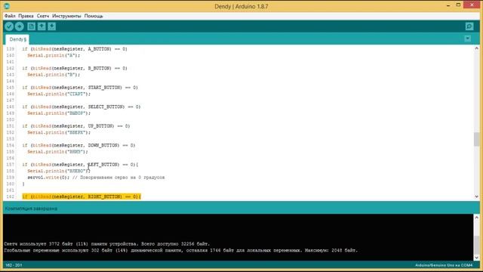Click the console scrollbar thumb
Screen dimensions: 483x272
point(476,245)
